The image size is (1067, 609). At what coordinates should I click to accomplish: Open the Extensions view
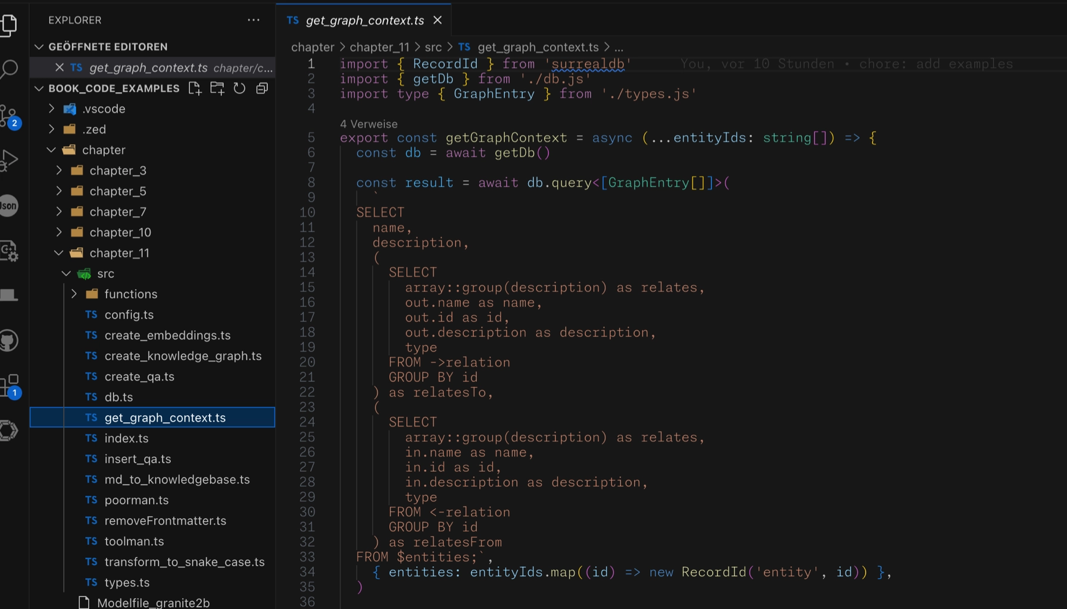tap(10, 385)
